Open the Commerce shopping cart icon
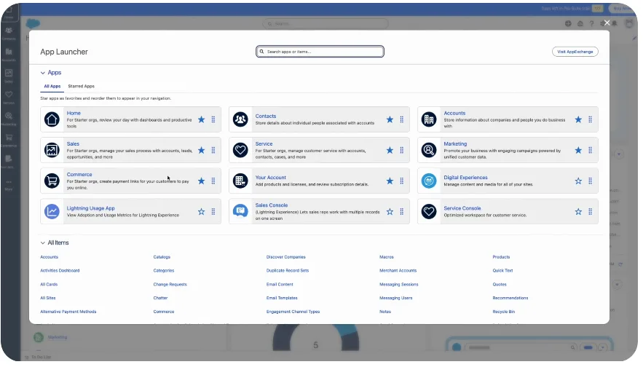This screenshot has height=367, width=643. click(52, 181)
